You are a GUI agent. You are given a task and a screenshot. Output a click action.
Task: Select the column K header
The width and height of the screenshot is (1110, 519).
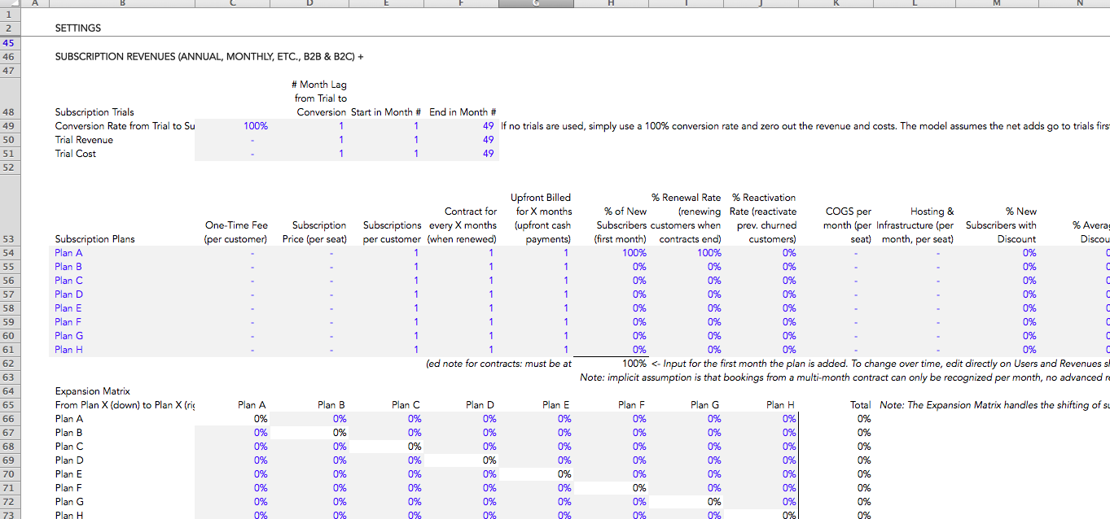tap(836, 3)
